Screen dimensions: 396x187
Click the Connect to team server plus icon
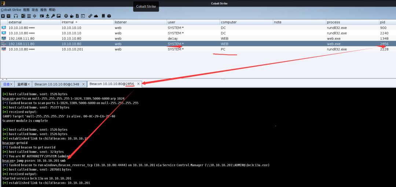coord(3,16)
